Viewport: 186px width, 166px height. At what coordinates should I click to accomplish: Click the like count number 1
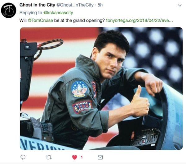point(82,157)
